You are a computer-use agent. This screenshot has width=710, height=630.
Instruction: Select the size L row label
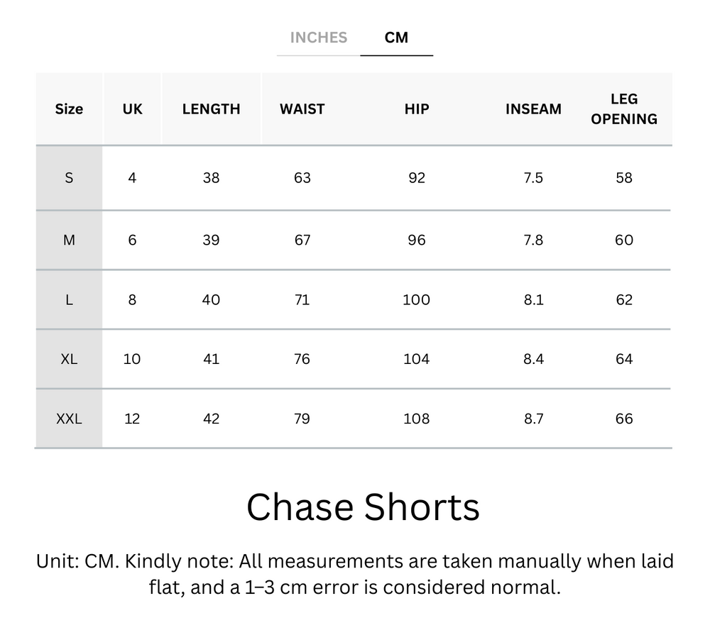coord(69,299)
